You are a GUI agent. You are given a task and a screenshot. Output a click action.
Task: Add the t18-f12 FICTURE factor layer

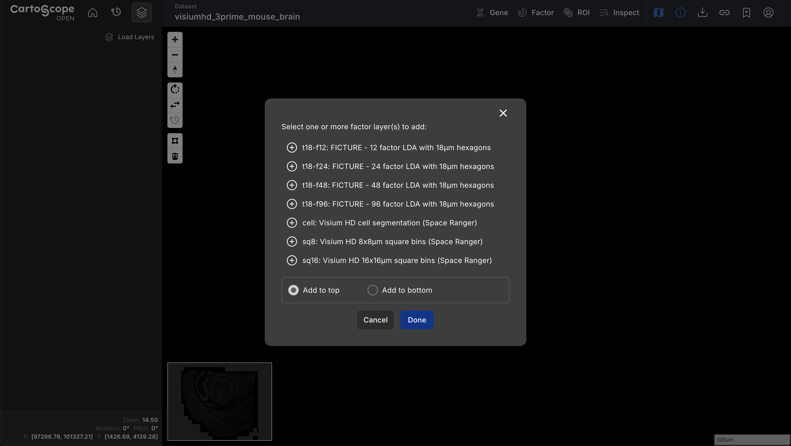(x=292, y=148)
